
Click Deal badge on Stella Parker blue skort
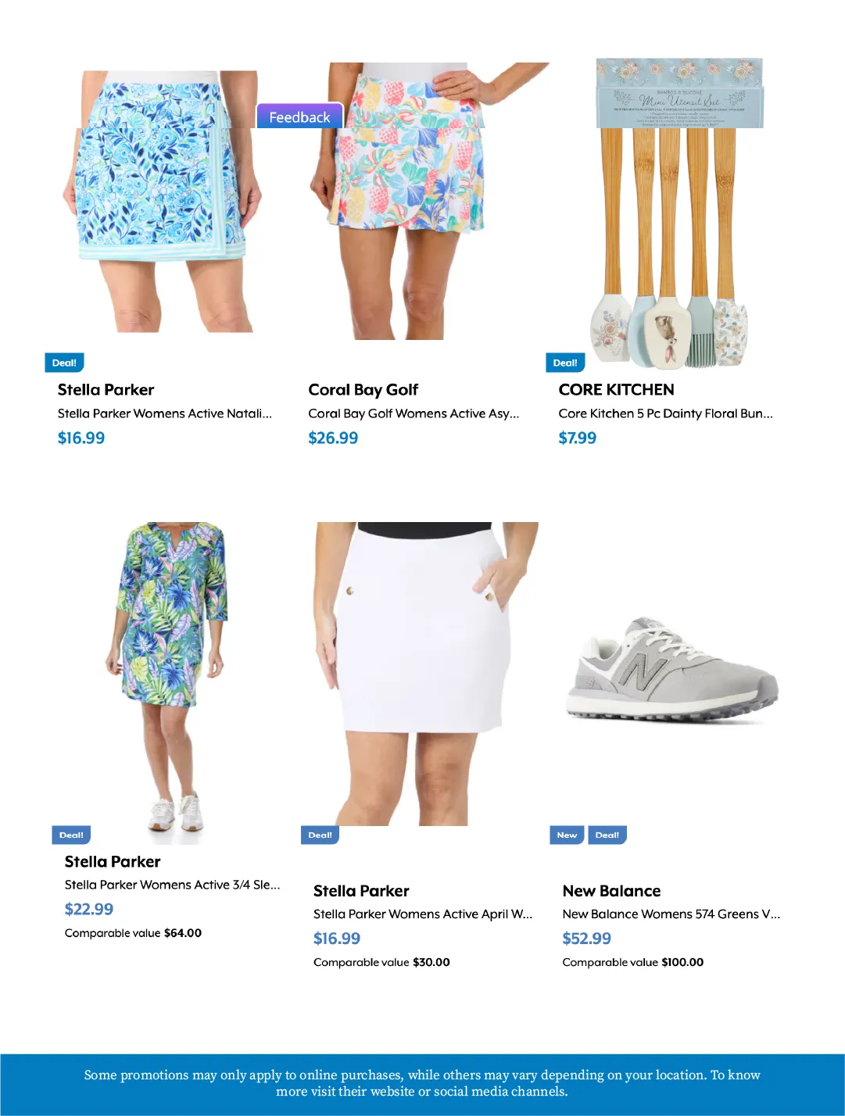[64, 363]
